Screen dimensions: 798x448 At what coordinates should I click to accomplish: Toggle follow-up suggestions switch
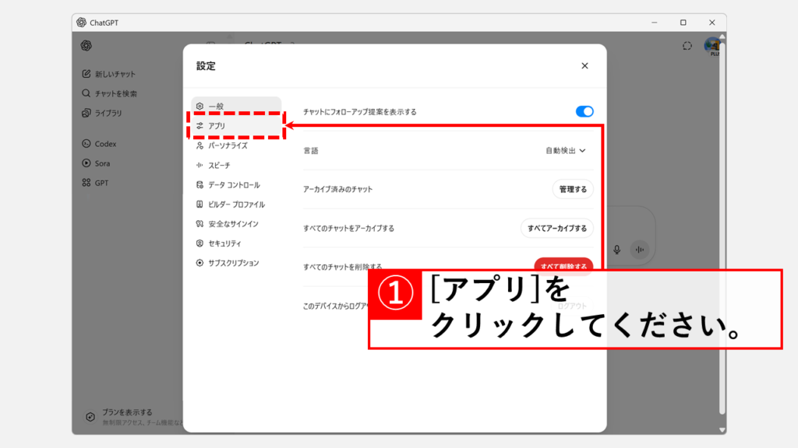(584, 111)
